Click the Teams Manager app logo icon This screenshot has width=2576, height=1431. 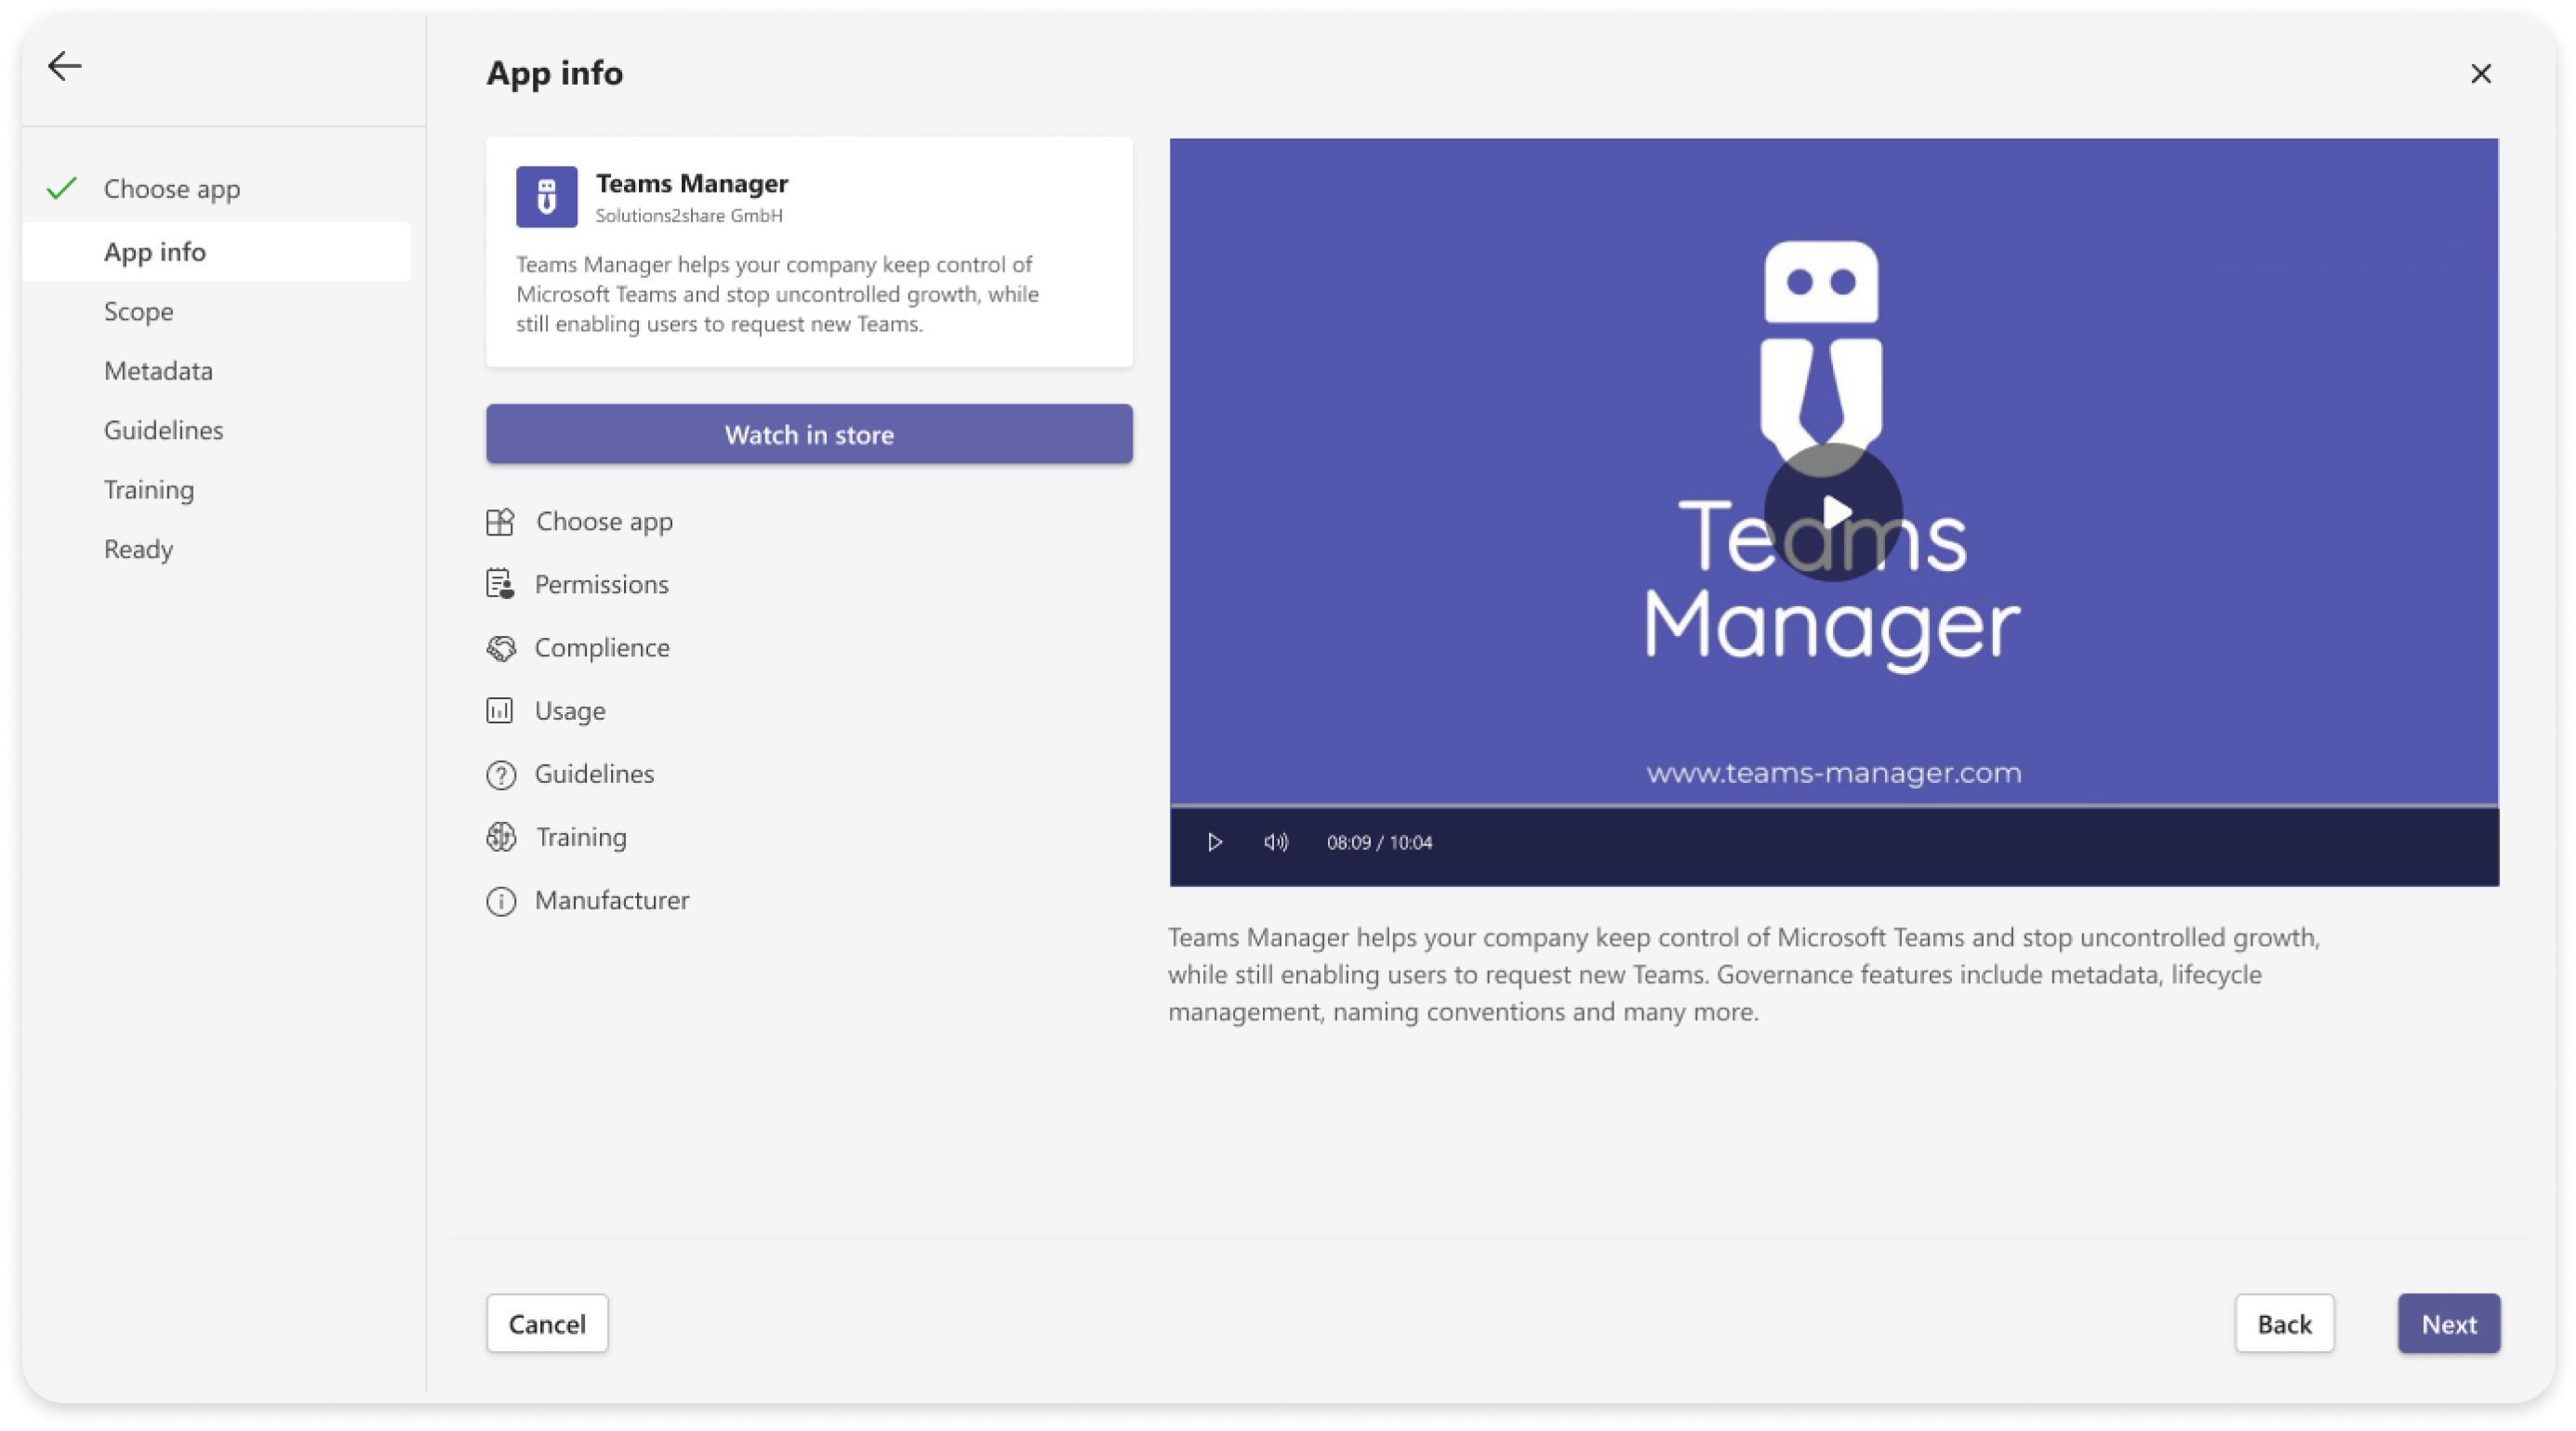tap(546, 197)
